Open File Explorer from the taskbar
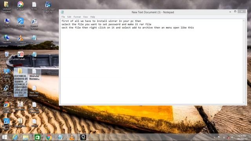This screenshot has height=141, width=251. pyautogui.click(x=25, y=137)
